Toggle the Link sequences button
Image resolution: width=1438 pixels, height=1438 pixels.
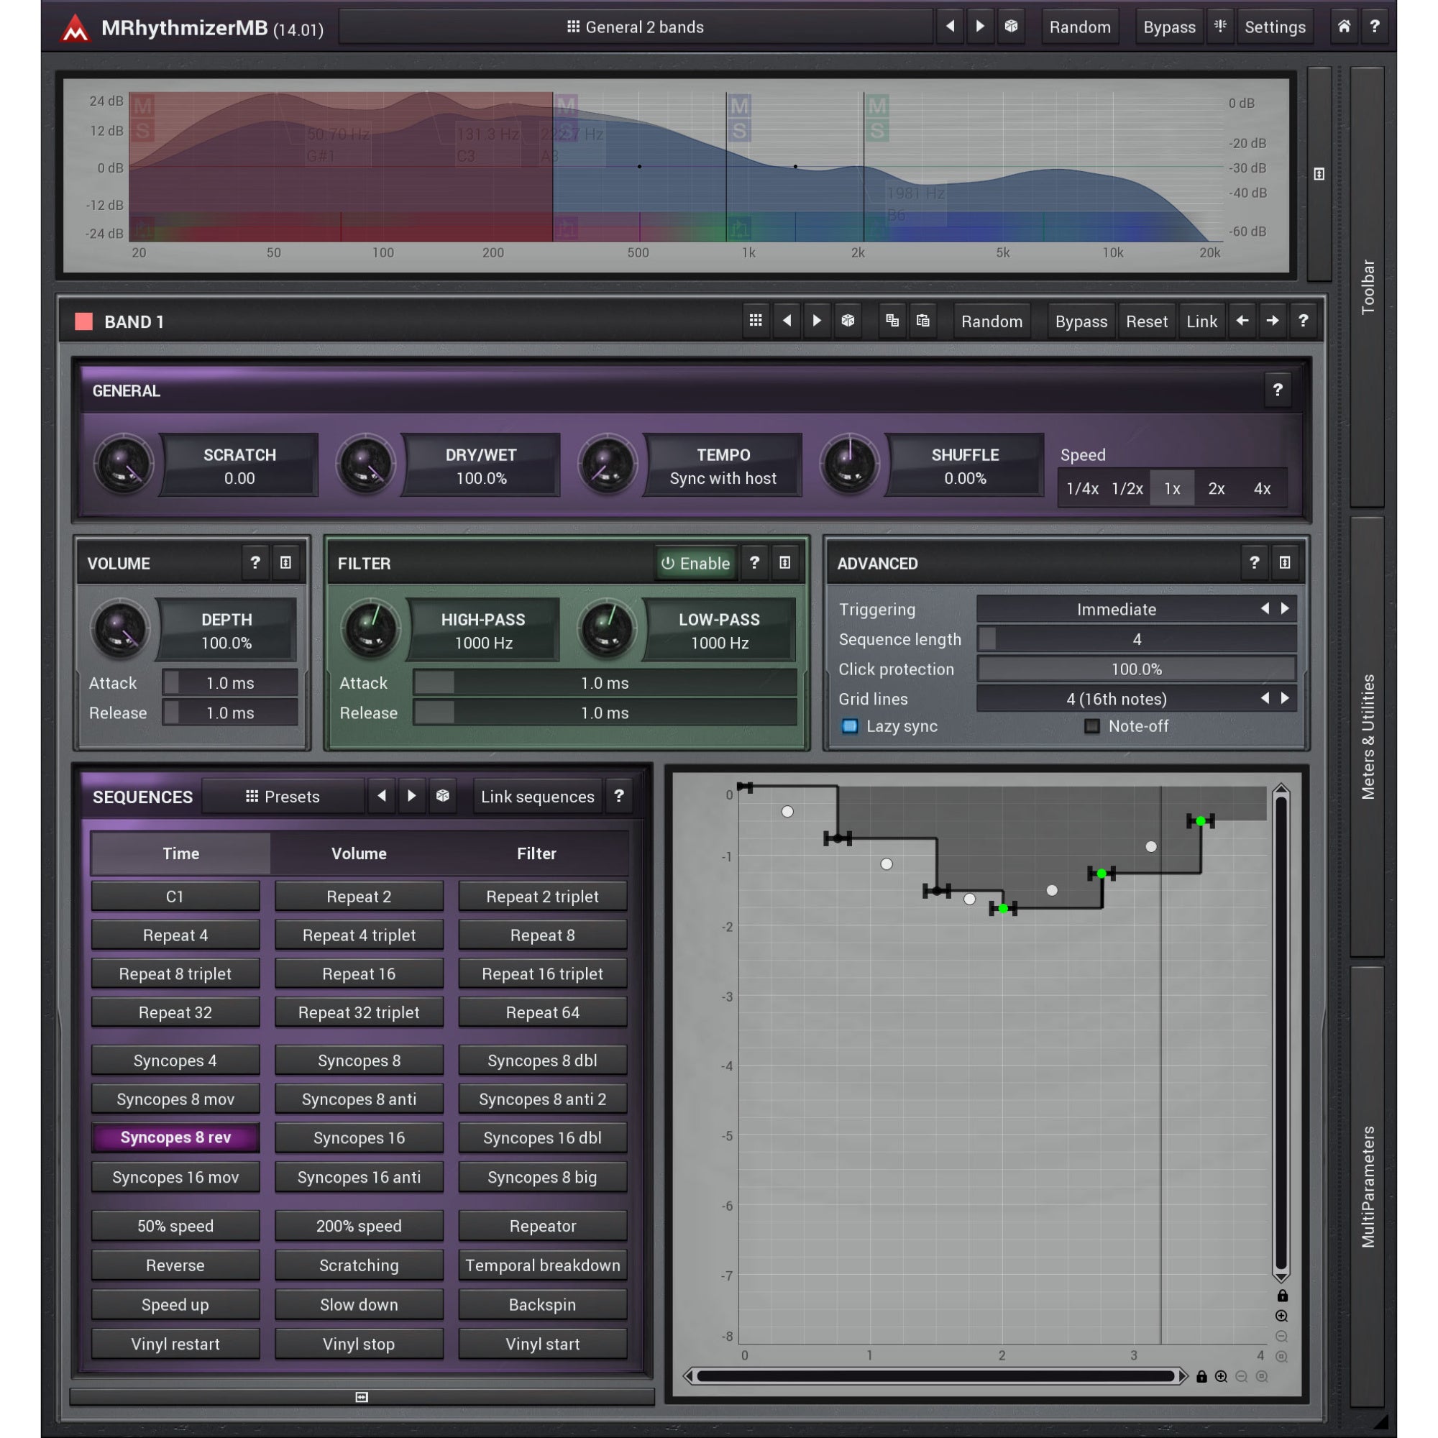[537, 797]
